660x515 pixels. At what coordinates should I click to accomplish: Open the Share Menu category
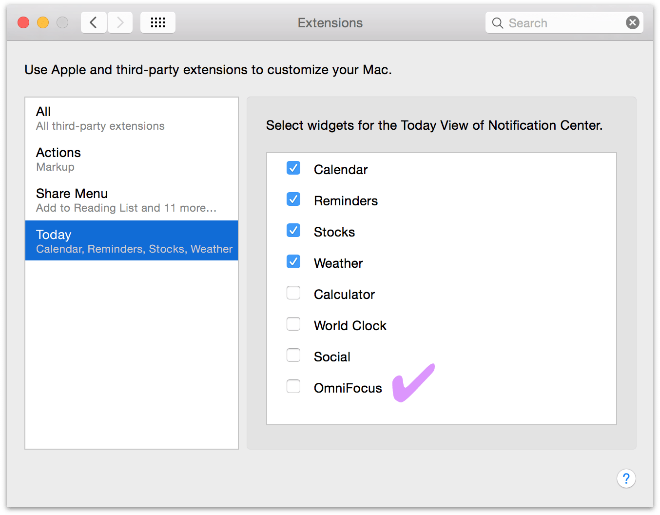click(x=132, y=200)
